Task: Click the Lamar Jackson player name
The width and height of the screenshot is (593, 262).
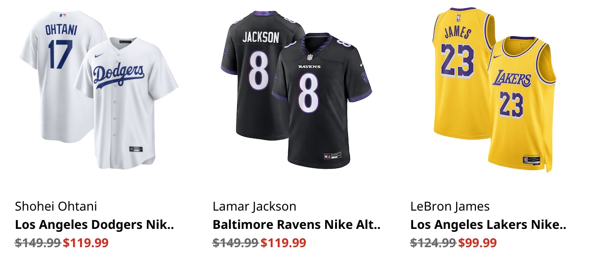Action: (x=254, y=206)
